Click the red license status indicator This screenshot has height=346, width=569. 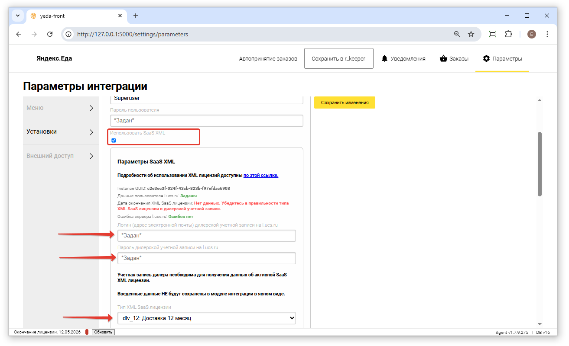pos(87,332)
